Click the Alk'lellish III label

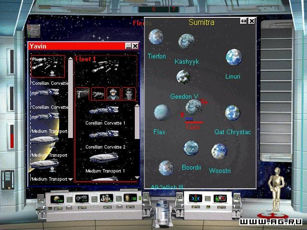[167, 187]
